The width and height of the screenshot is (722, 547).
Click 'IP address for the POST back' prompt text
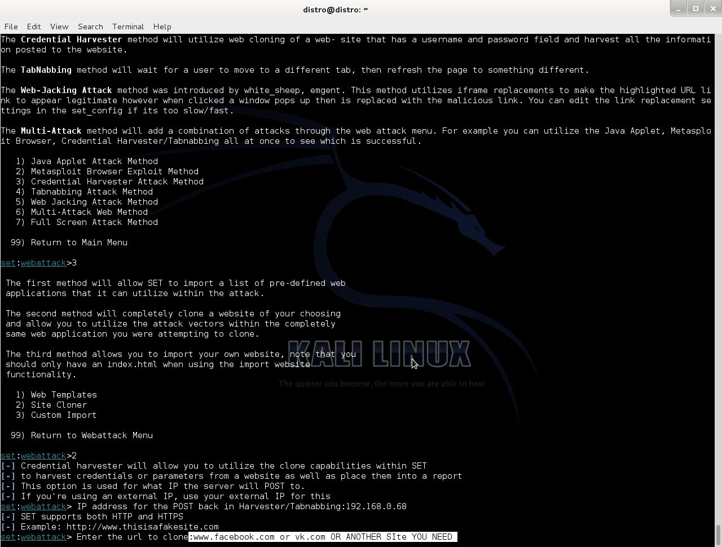point(211,506)
